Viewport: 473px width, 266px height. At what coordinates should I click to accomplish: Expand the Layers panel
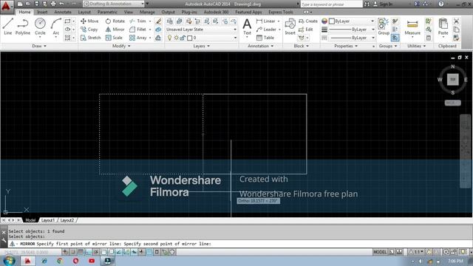[202, 46]
